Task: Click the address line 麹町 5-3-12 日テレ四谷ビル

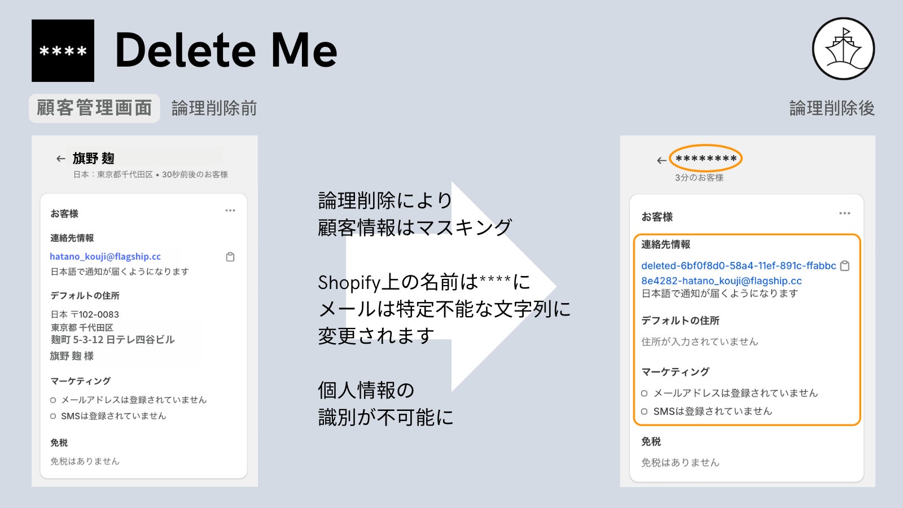Action: 113,340
